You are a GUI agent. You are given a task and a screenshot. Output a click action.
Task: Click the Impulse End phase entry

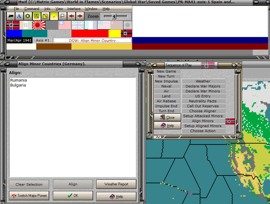pyautogui.click(x=166, y=106)
